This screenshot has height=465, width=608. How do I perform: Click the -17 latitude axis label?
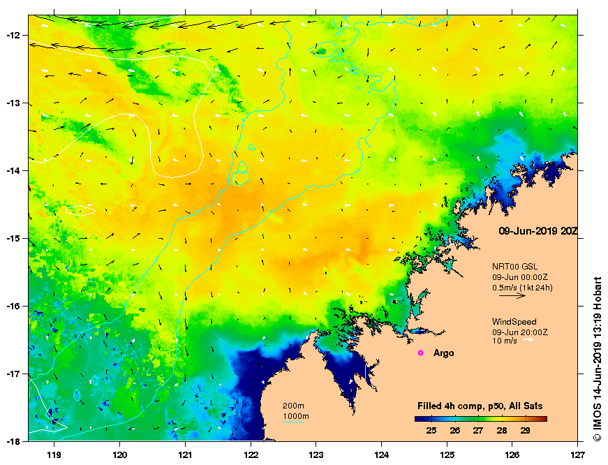pyautogui.click(x=12, y=374)
